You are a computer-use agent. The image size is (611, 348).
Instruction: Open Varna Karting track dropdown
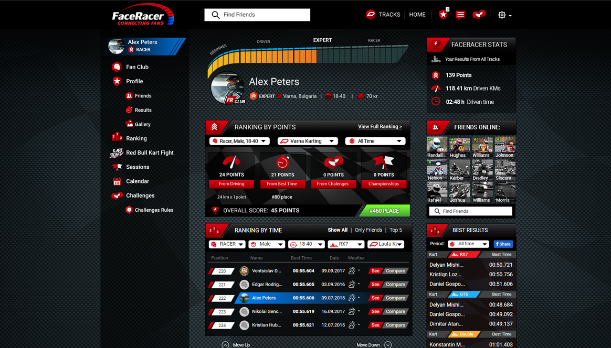pyautogui.click(x=308, y=142)
